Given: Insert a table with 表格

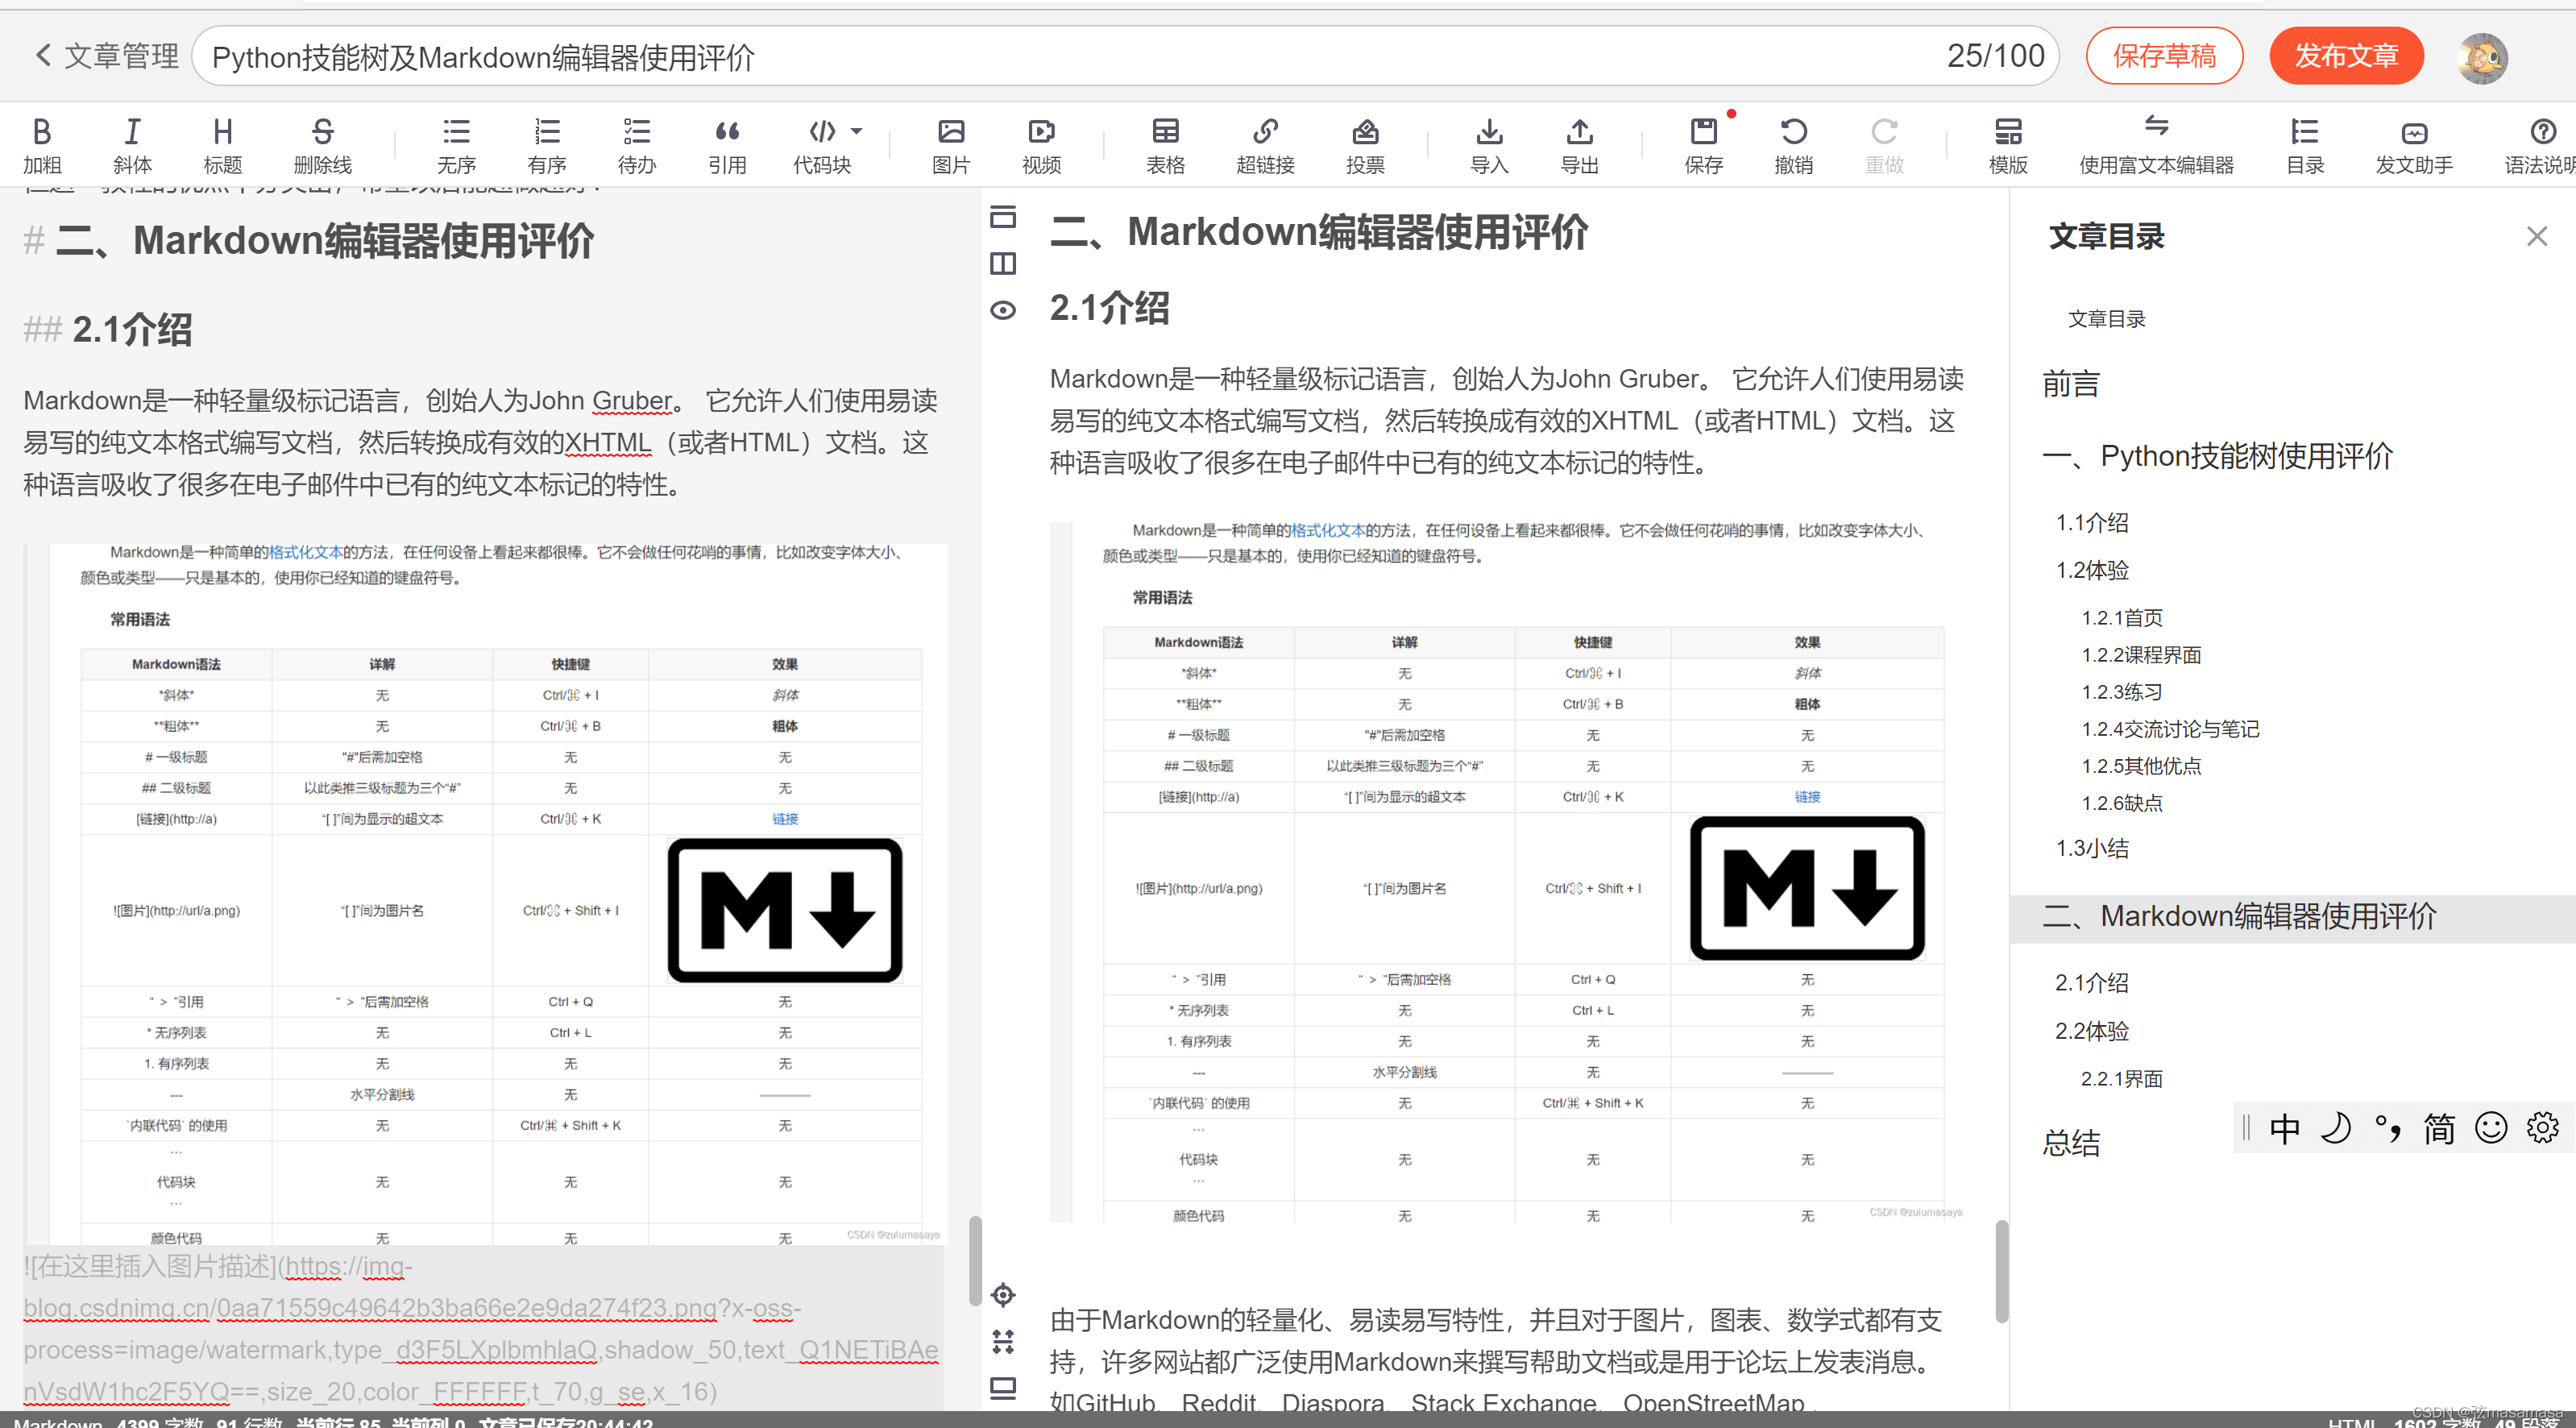Looking at the screenshot, I should pyautogui.click(x=1165, y=146).
